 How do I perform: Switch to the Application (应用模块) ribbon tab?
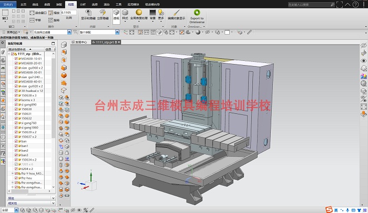134,4
